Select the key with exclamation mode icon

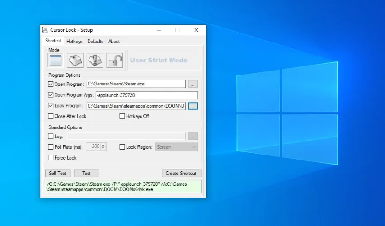95,60
